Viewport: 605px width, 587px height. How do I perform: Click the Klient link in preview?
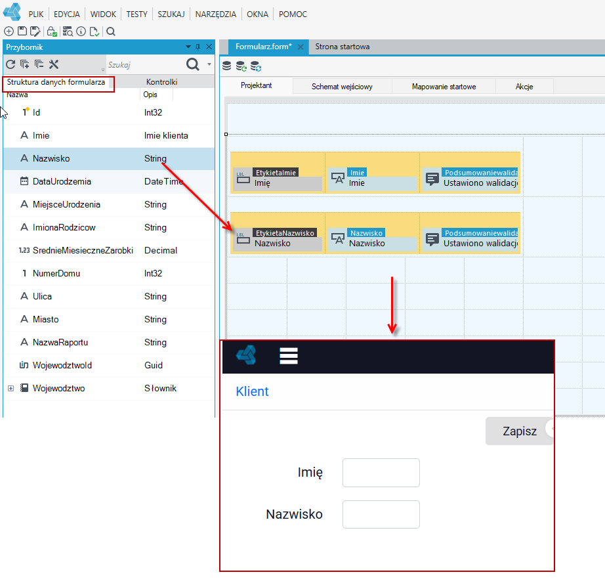(x=252, y=391)
